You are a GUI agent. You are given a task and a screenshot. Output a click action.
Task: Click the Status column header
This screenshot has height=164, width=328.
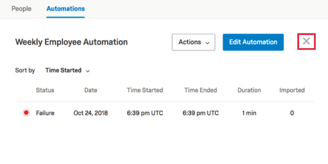(x=45, y=90)
